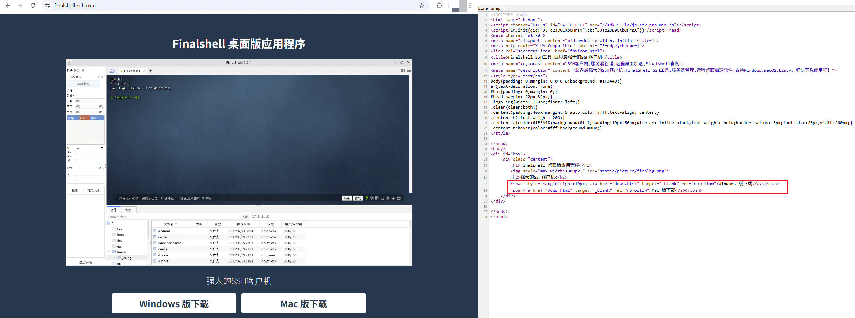Click the 激活/升级 label in FinalShell image

(85, 263)
